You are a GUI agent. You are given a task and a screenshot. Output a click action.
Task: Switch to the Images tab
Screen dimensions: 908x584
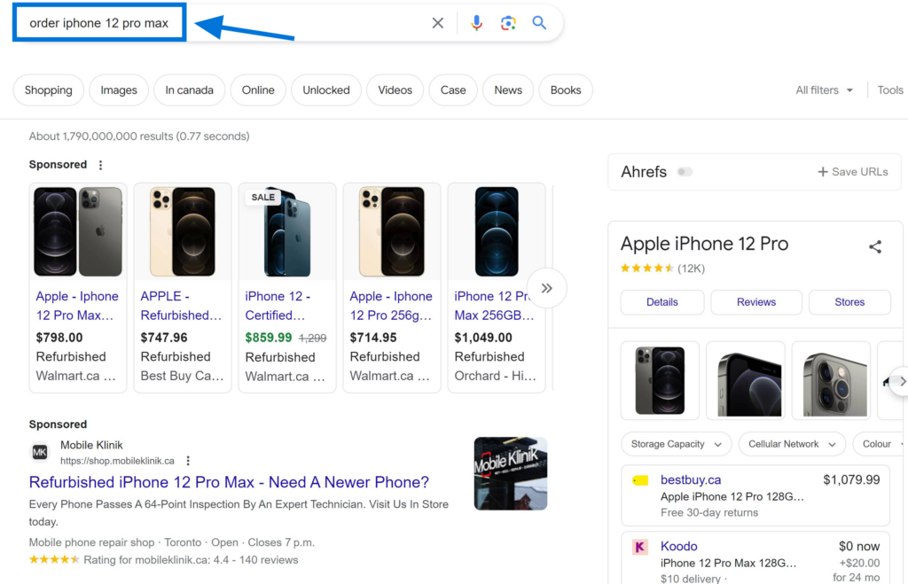[x=118, y=90]
